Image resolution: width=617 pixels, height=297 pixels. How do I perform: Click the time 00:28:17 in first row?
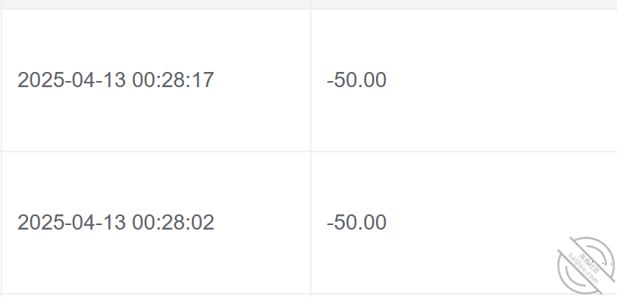[x=173, y=80]
